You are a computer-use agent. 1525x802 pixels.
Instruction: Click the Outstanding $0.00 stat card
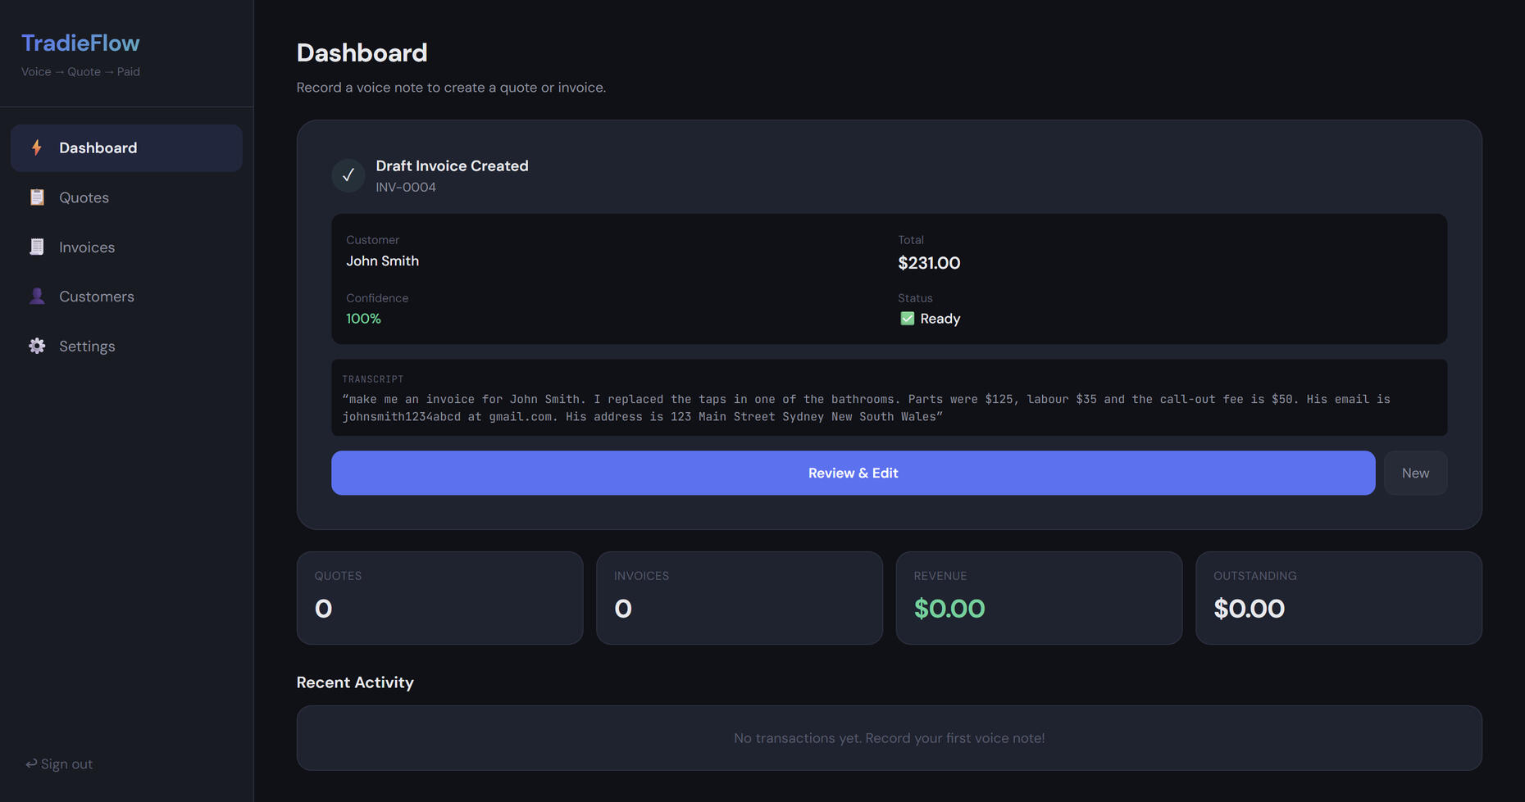pos(1338,597)
